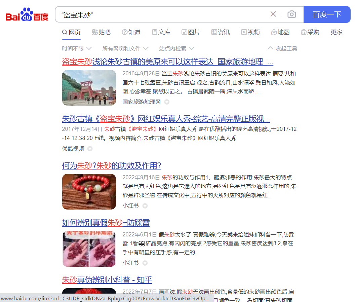Clear the search box with X icon
This screenshot has height=302, width=356.
pyautogui.click(x=273, y=14)
